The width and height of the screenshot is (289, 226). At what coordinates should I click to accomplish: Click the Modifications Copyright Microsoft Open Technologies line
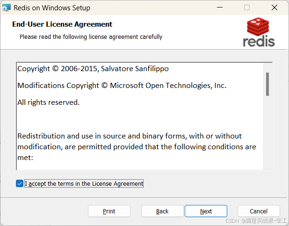point(122,86)
